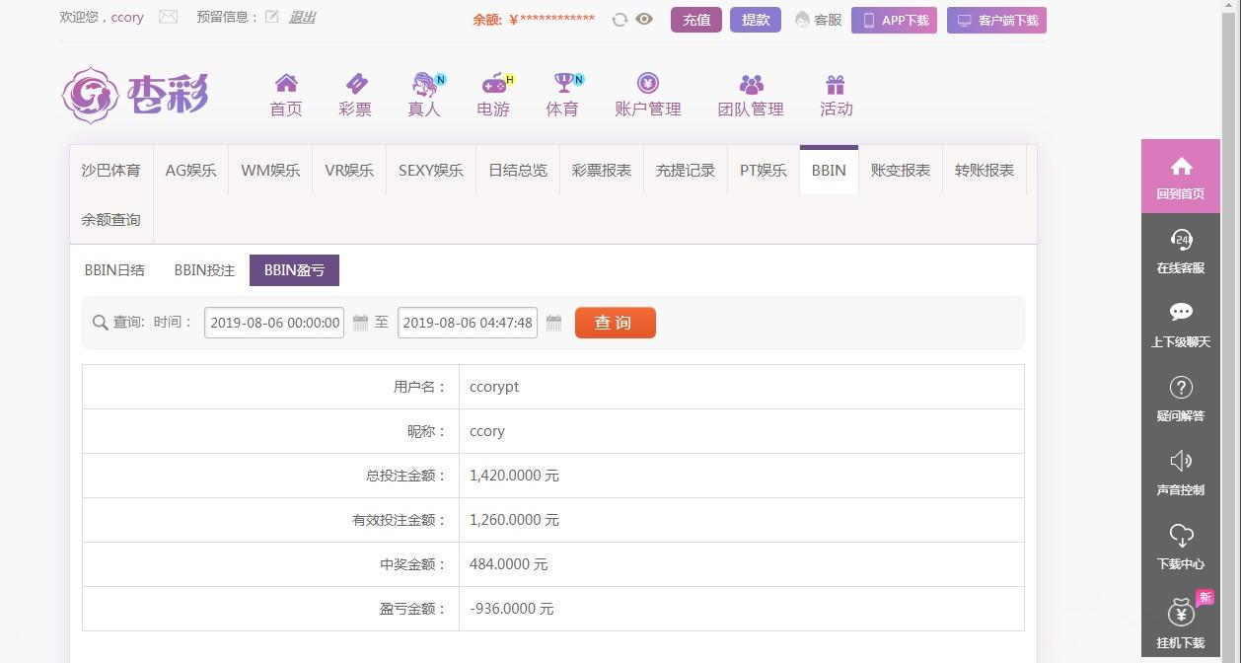
Task: Open the BBIN日结 sub-tab
Action: (x=114, y=270)
